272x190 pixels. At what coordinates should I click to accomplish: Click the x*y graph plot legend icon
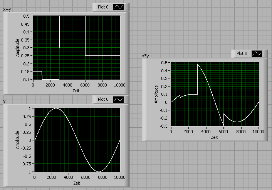(257, 54)
